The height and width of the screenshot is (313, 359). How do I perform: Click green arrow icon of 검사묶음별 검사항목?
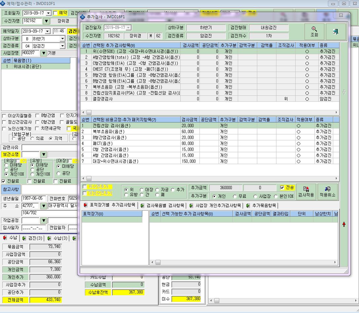142,206
